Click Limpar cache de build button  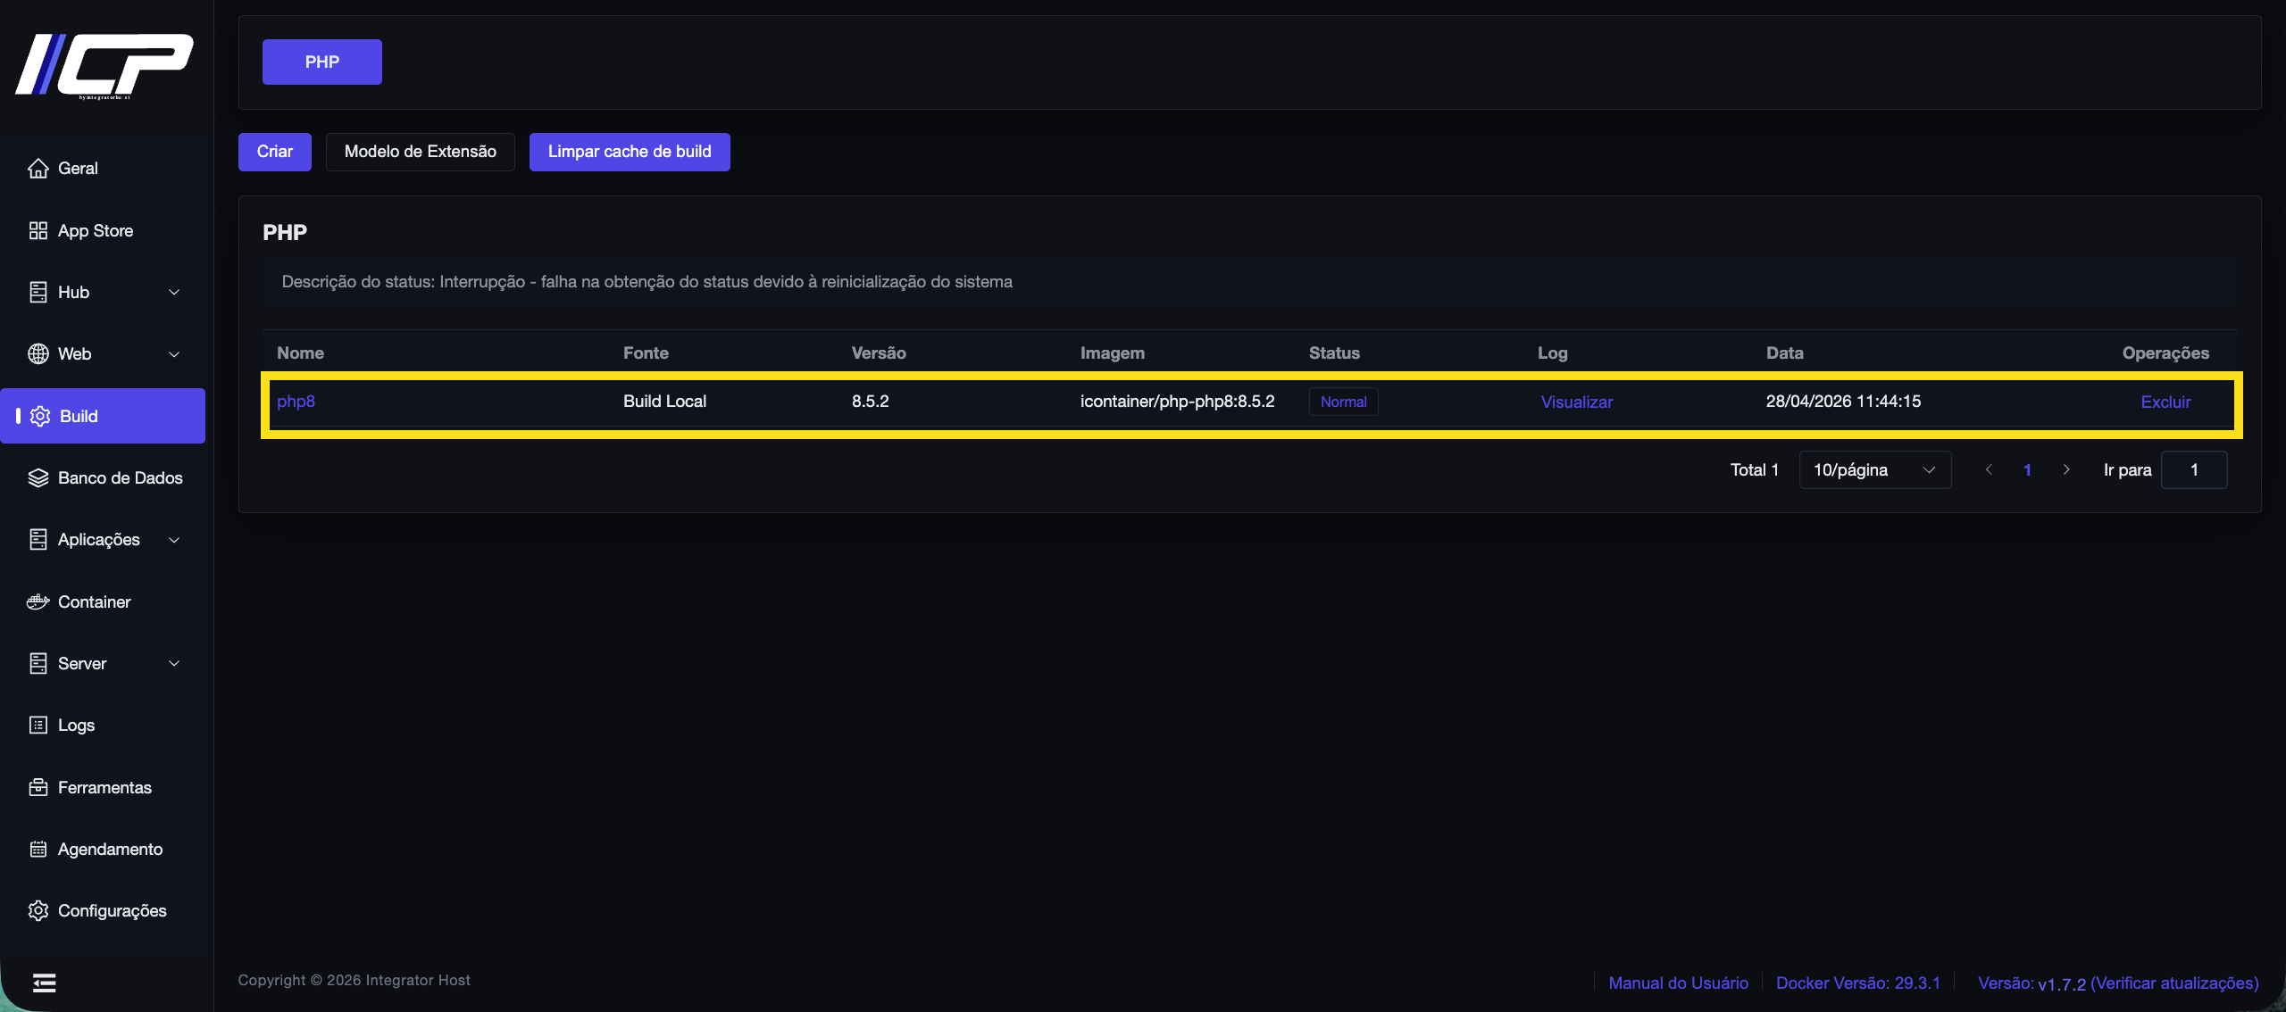click(x=630, y=152)
